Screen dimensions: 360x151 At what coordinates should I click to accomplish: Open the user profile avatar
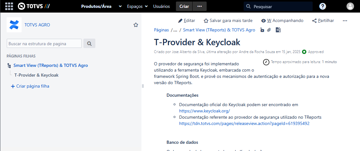tap(350, 6)
